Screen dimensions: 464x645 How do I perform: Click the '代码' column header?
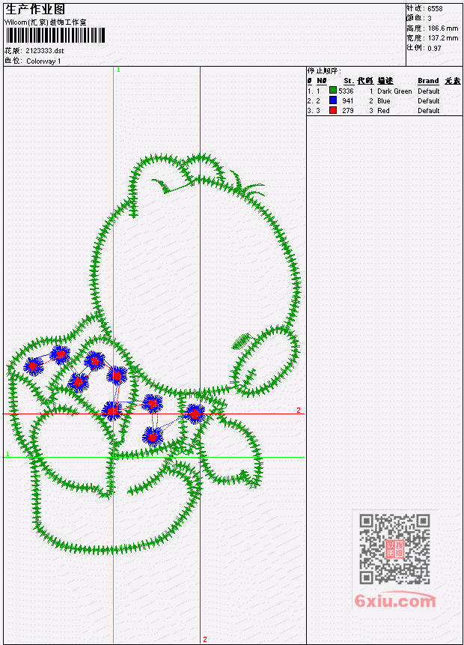click(x=365, y=81)
